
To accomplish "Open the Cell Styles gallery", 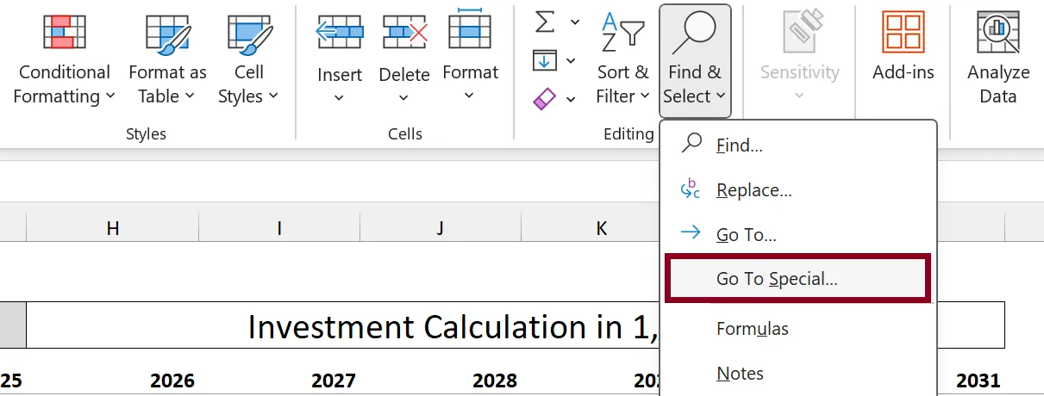I will point(248,60).
